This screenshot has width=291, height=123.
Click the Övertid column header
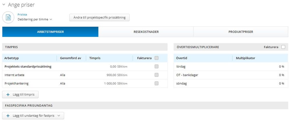pos(181,58)
